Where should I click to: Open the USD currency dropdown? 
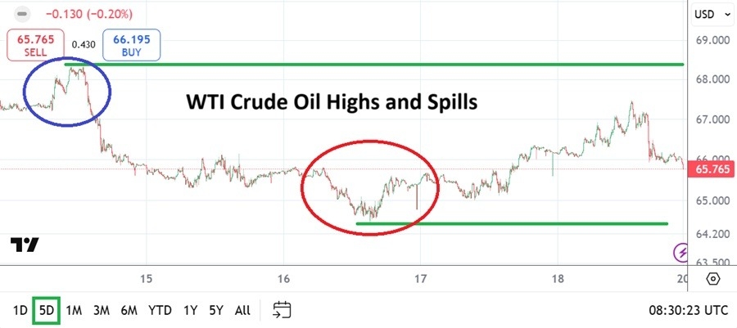[x=709, y=14]
